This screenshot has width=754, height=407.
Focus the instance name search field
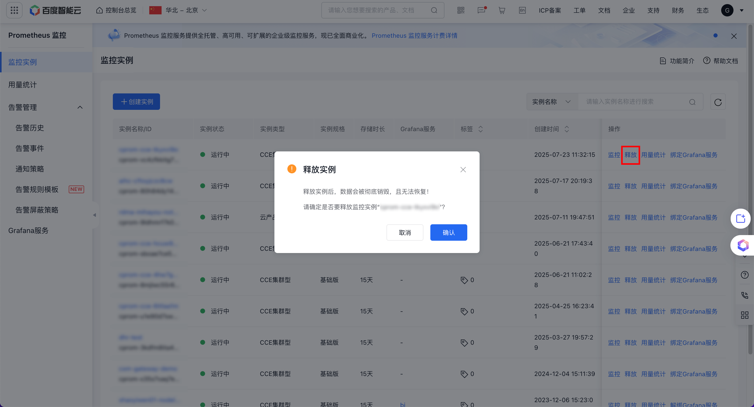coord(640,102)
